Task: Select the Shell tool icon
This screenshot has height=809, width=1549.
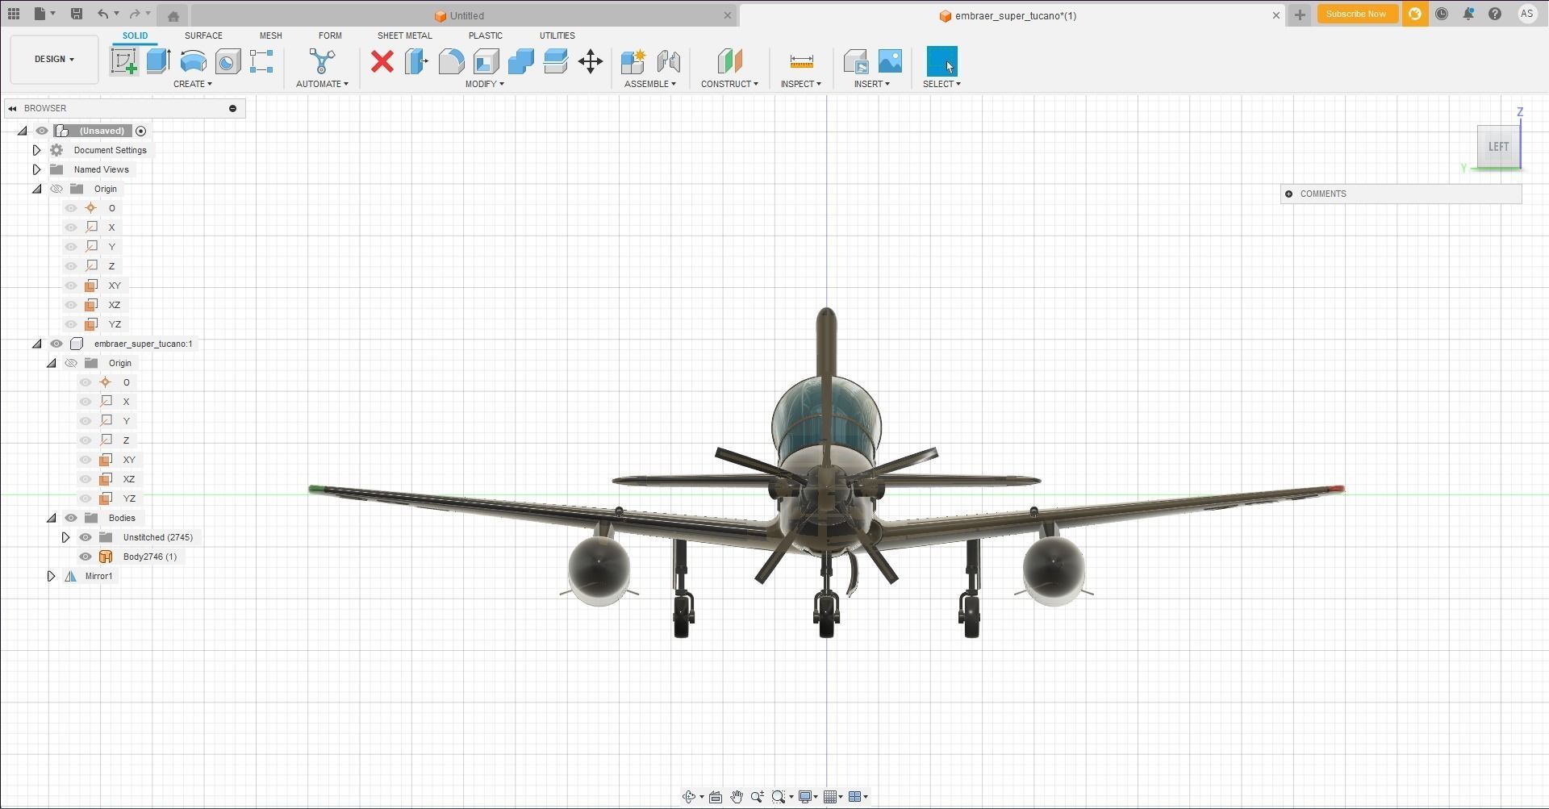Action: point(486,61)
